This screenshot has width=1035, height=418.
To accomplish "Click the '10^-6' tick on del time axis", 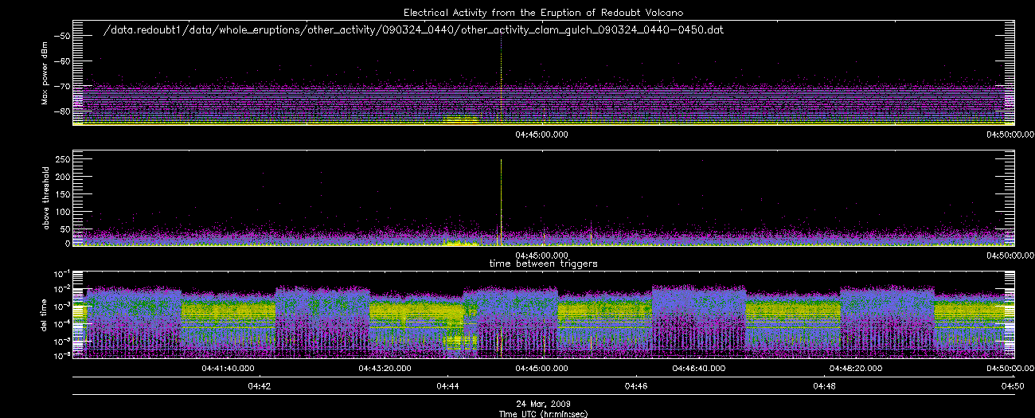I will [61, 356].
